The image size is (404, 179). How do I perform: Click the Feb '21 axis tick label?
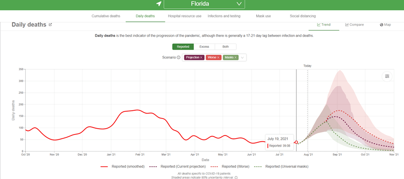(140, 155)
